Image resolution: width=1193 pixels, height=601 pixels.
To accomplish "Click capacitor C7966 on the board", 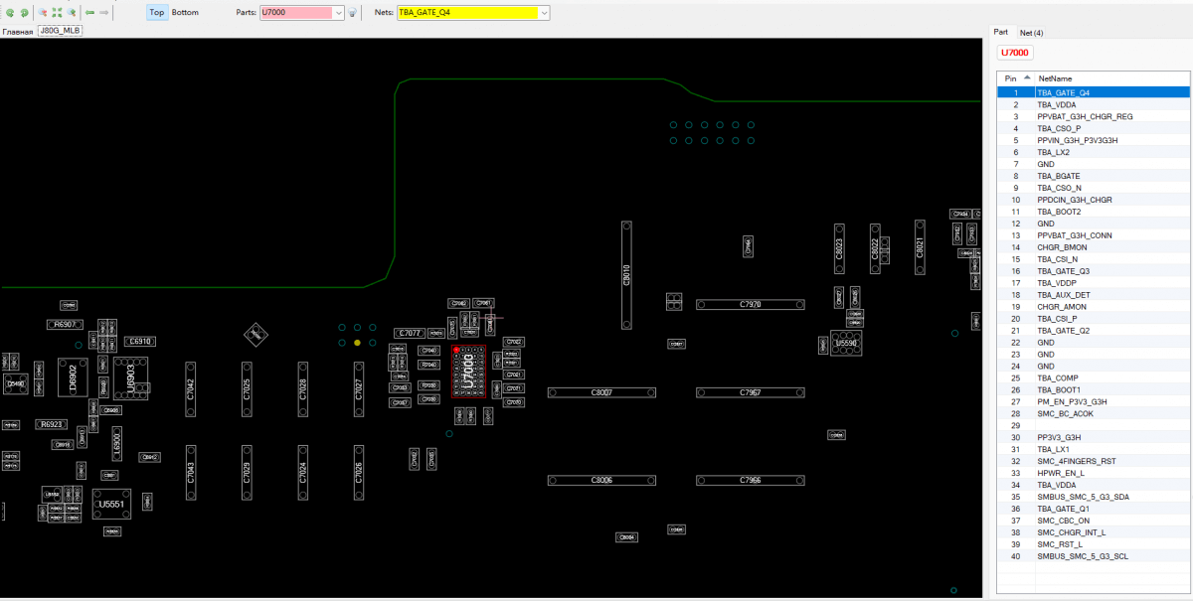I will [x=750, y=481].
